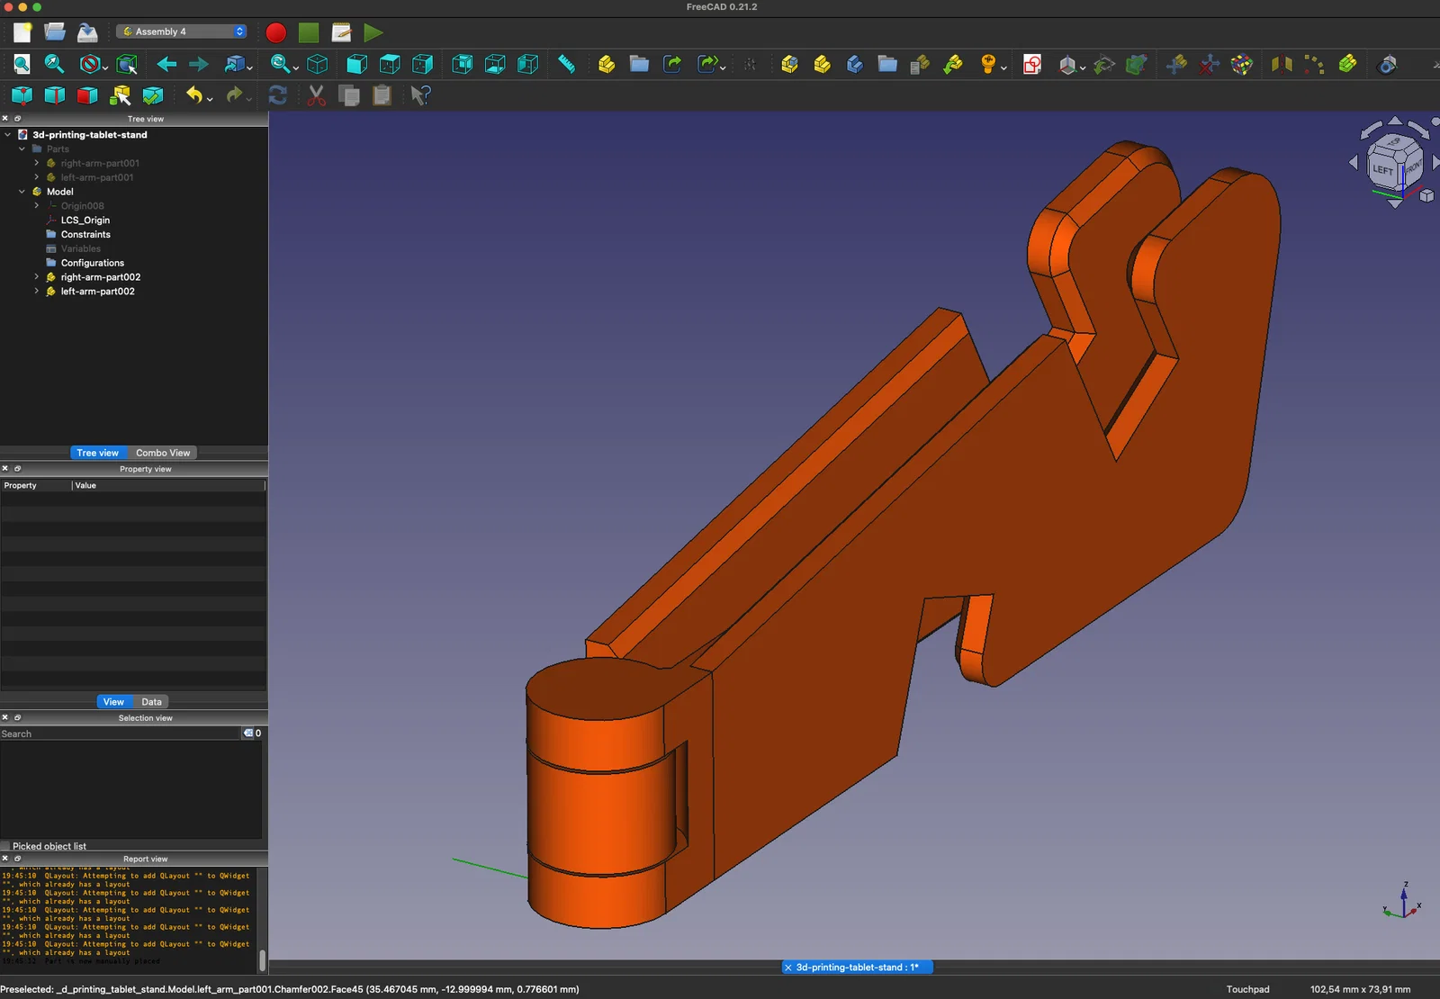1440x999 pixels.
Task: Click the green execute macro play icon
Action: 373,32
